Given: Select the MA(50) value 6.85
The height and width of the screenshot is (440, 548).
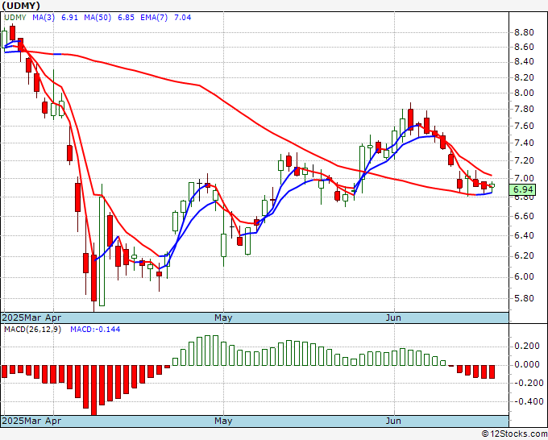Looking at the screenshot, I should pyautogui.click(x=126, y=18).
